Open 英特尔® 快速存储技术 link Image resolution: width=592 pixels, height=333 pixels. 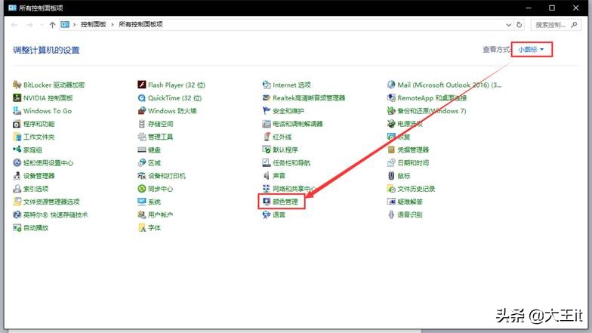point(56,214)
